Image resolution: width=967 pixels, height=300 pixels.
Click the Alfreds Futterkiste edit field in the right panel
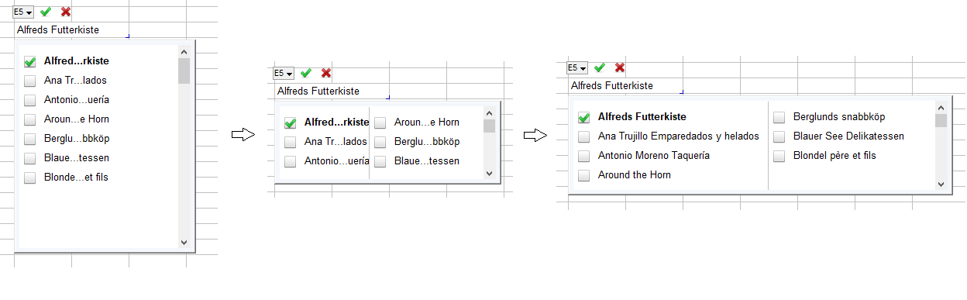coord(625,86)
